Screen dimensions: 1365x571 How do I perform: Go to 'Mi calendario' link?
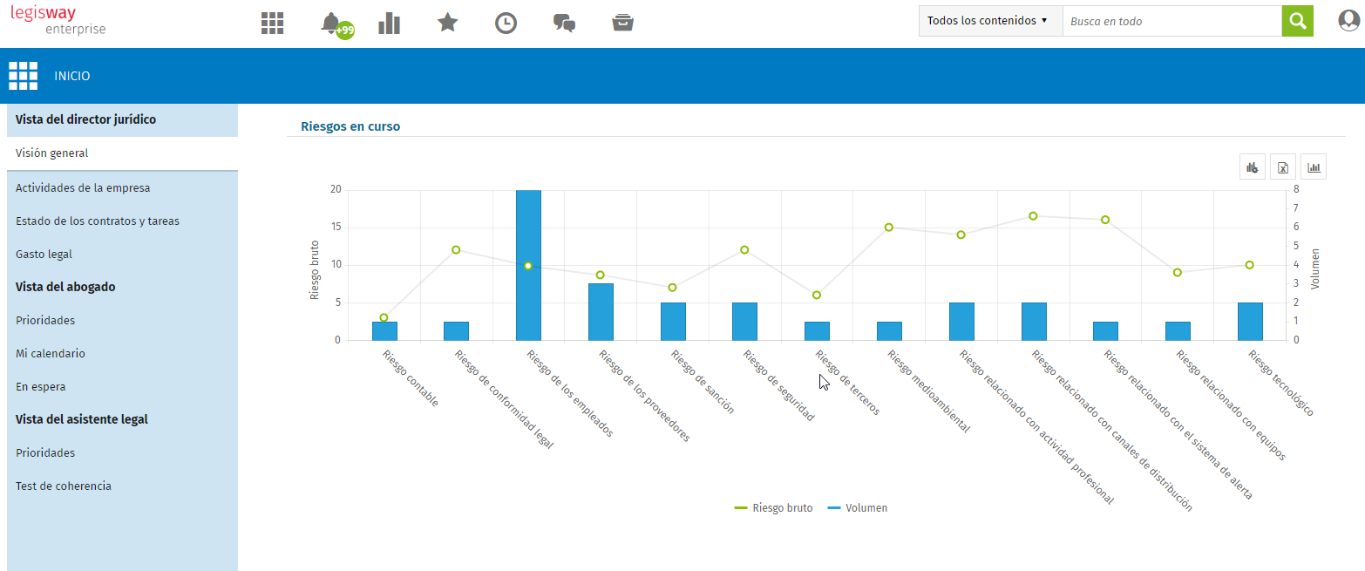click(49, 354)
